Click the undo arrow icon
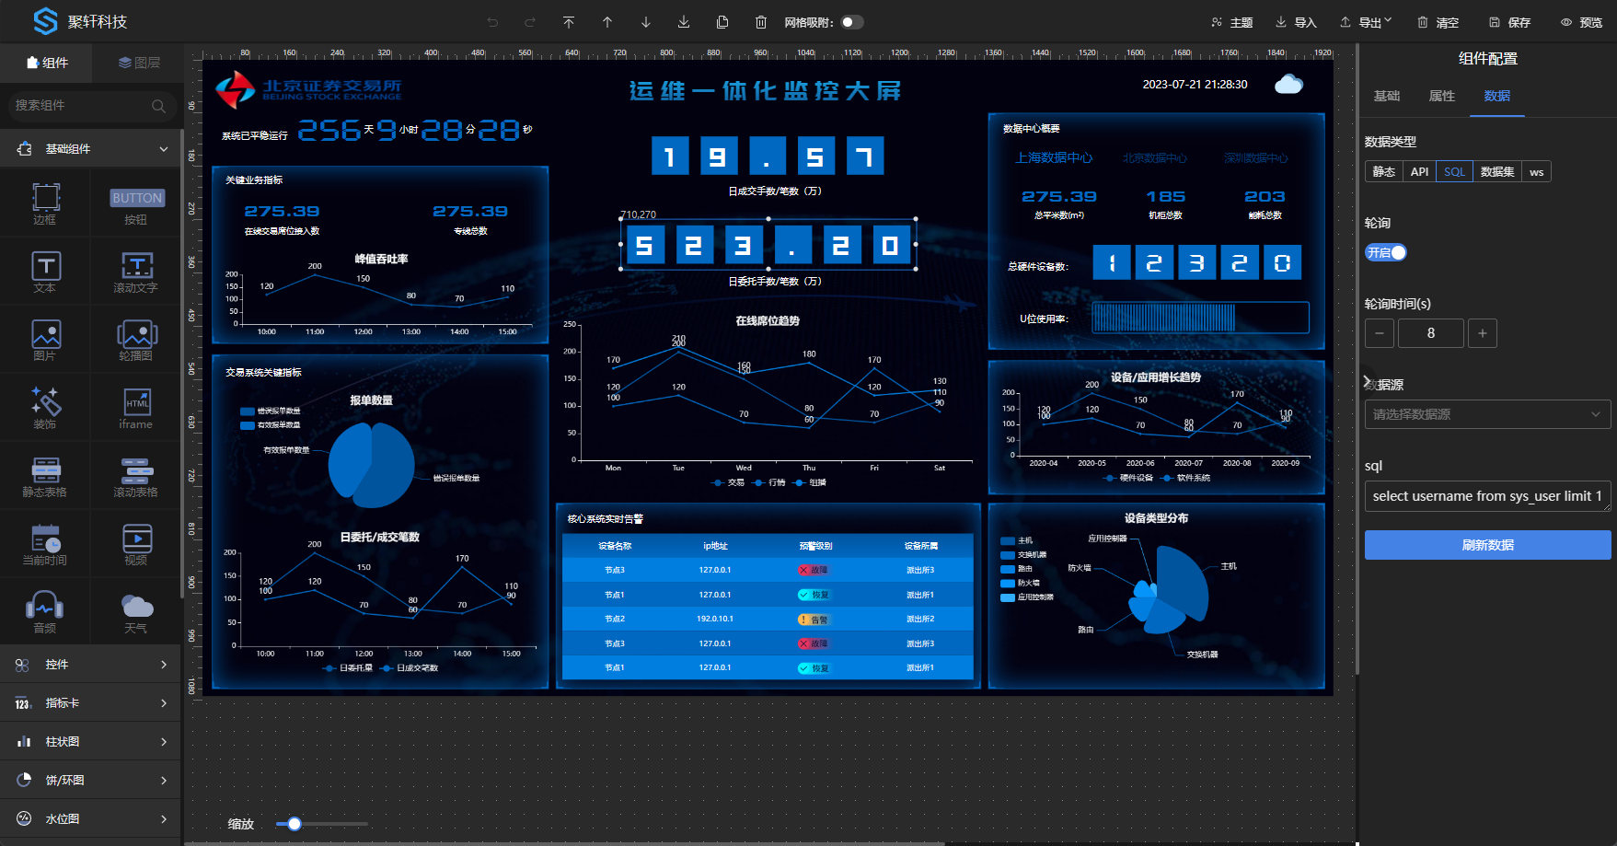The image size is (1617, 846). pyautogui.click(x=492, y=22)
